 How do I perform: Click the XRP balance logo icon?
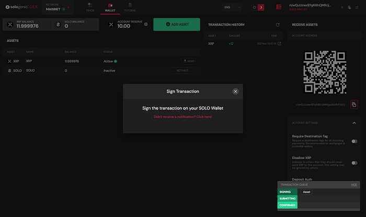point(10,24)
